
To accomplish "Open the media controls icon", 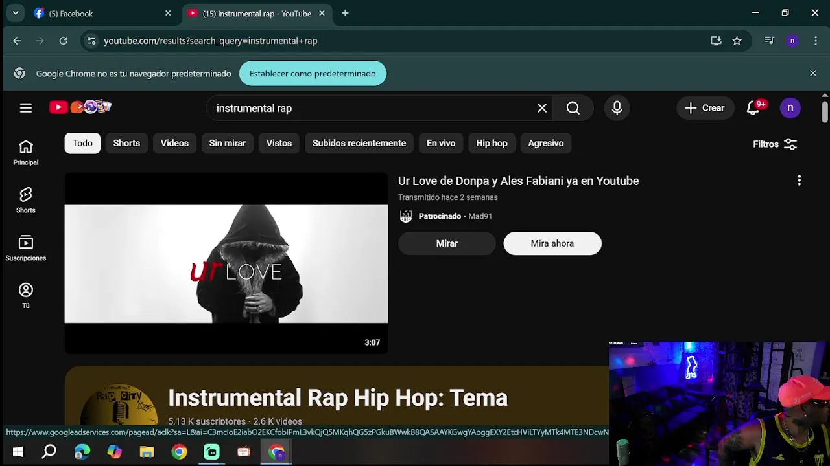I will coord(769,41).
